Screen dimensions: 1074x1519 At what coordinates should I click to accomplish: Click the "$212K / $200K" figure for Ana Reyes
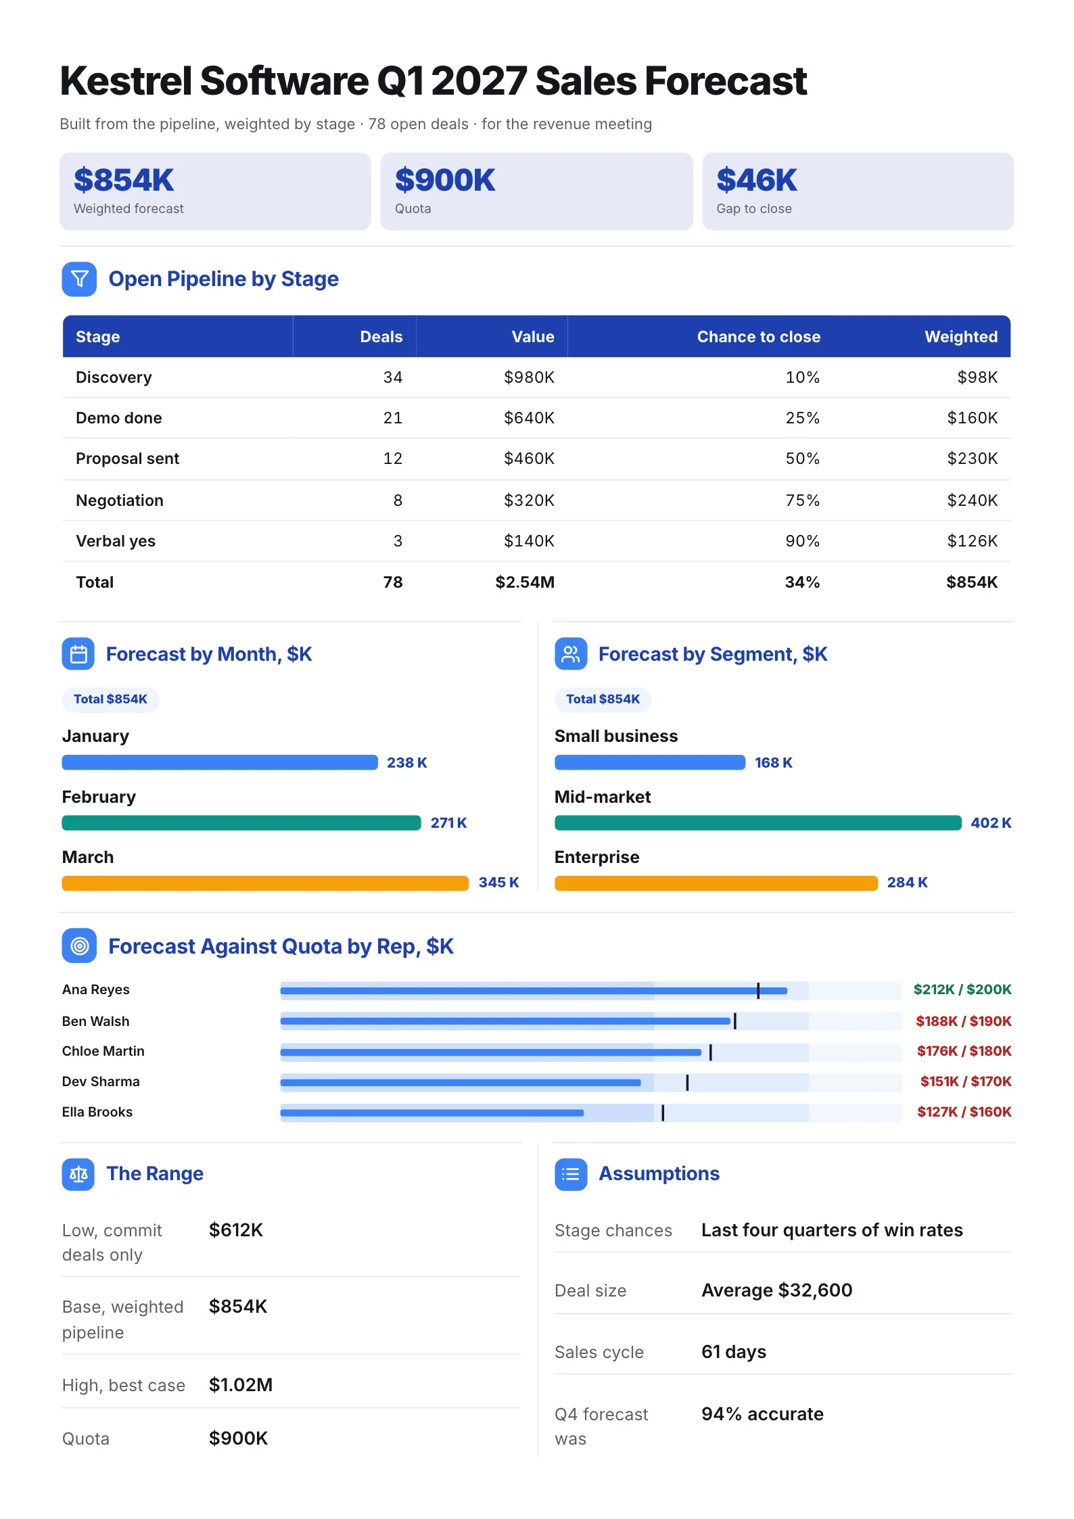tap(962, 989)
